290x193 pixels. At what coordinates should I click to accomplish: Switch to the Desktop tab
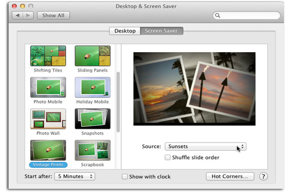coord(125,31)
